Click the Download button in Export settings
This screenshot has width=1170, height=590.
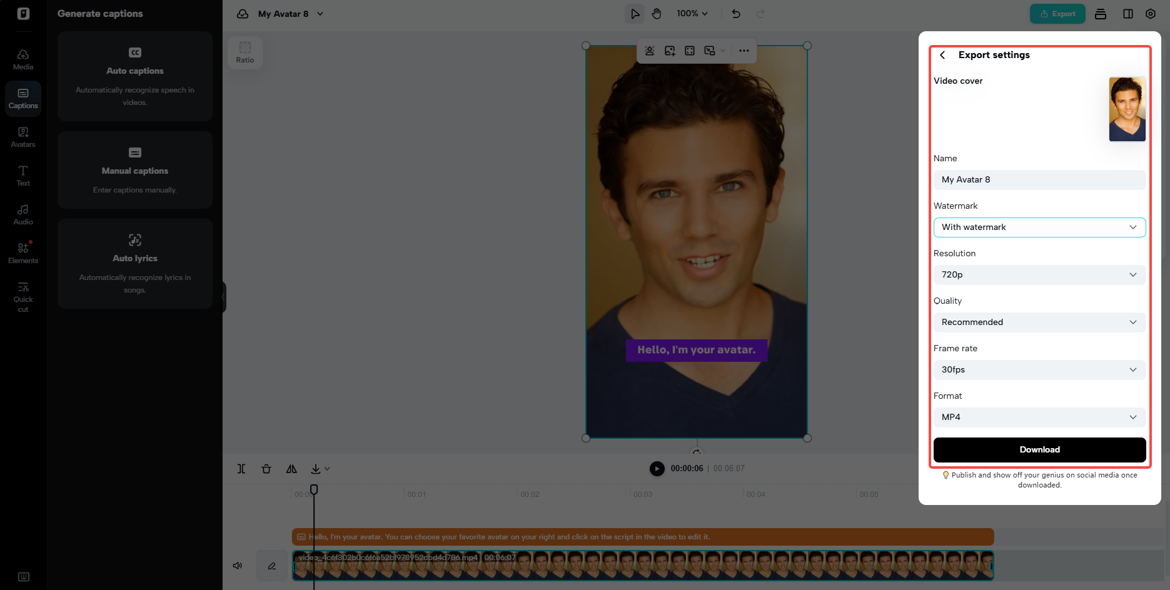[x=1039, y=449]
